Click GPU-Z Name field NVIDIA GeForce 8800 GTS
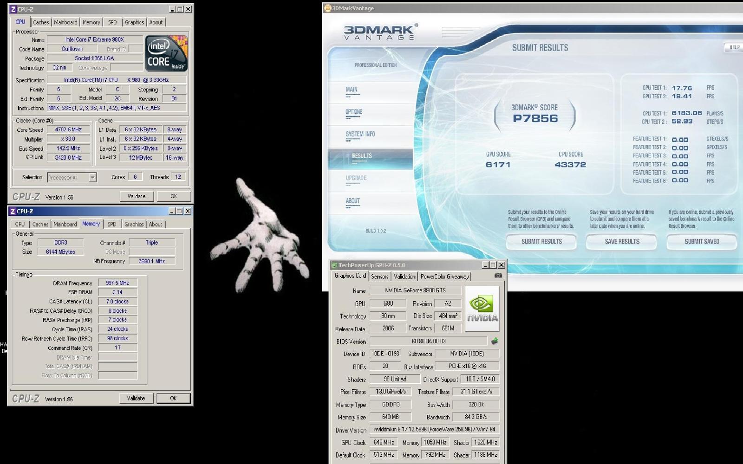The image size is (743, 464). (x=415, y=290)
